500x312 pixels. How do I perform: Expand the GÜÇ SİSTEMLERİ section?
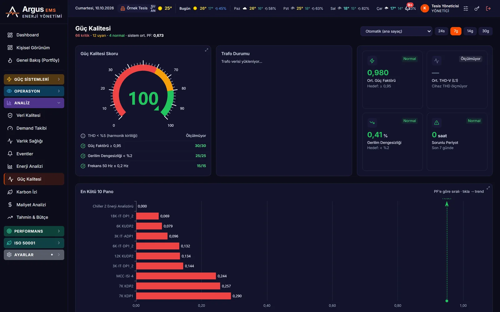tap(34, 79)
